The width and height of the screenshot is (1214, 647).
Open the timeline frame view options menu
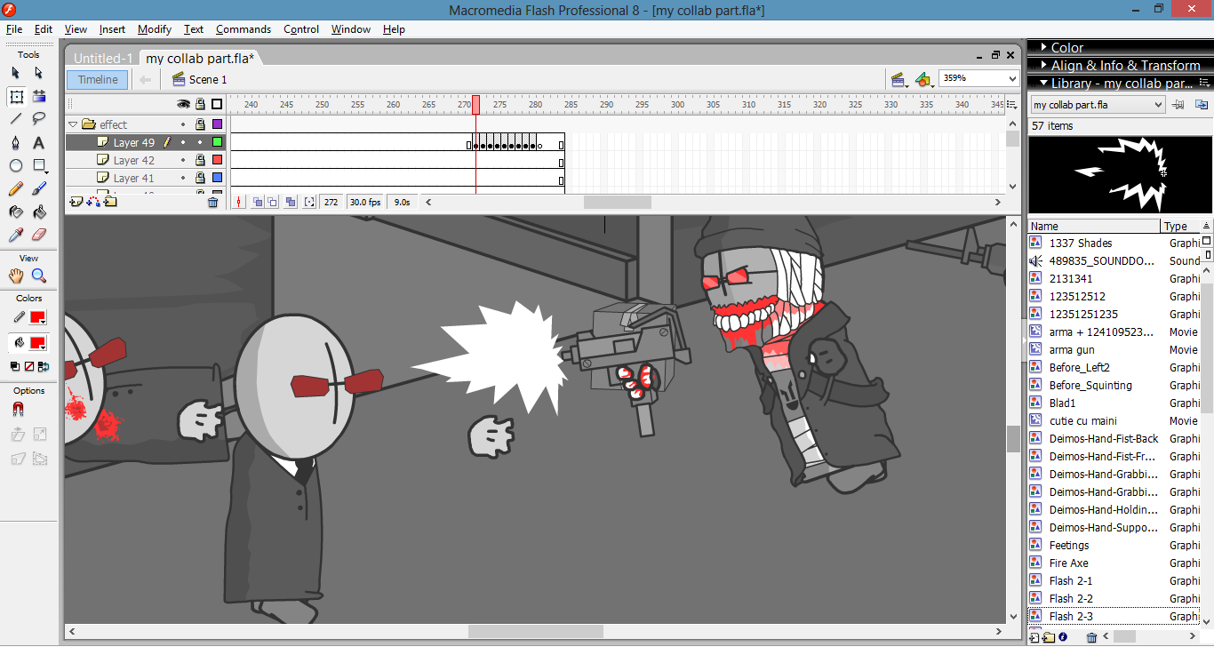[1012, 104]
